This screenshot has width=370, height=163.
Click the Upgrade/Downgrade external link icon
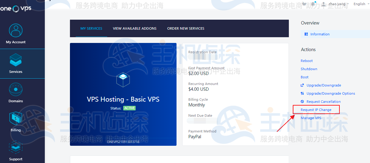coord(302,85)
